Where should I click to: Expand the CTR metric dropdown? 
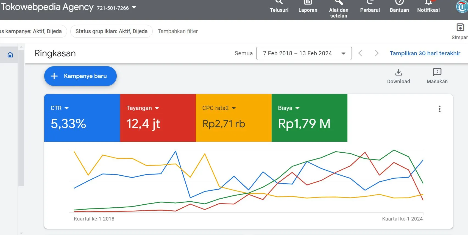[x=66, y=108]
